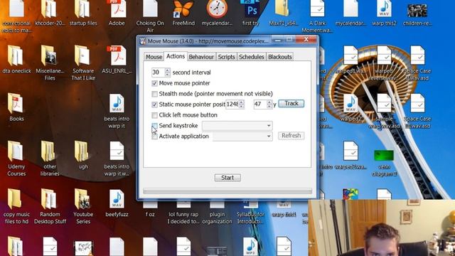Screen dimensions: 455x256
Task: Check the Send keystroke checkbox
Action: (x=155, y=126)
